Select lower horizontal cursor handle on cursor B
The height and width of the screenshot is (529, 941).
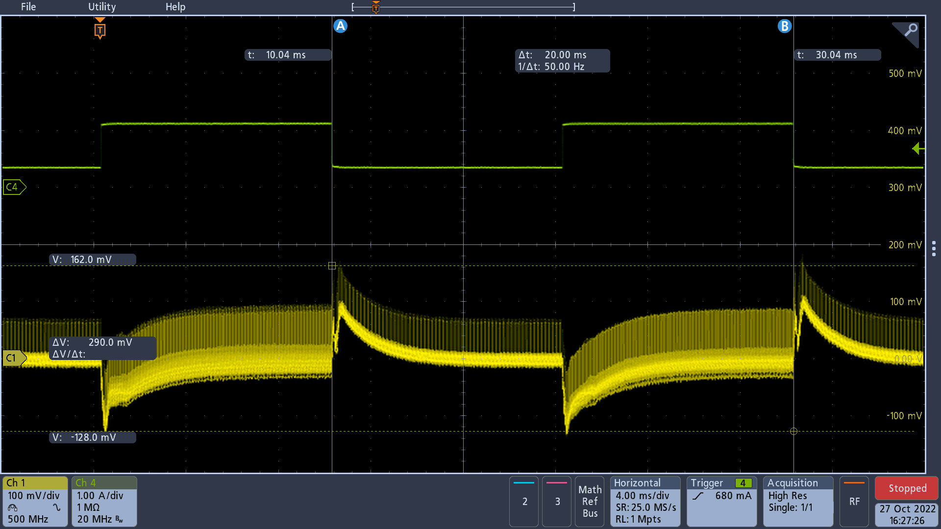793,432
